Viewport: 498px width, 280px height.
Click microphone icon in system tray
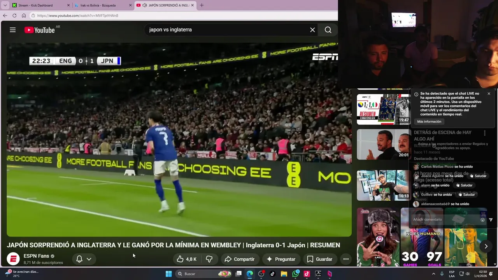(x=442, y=274)
